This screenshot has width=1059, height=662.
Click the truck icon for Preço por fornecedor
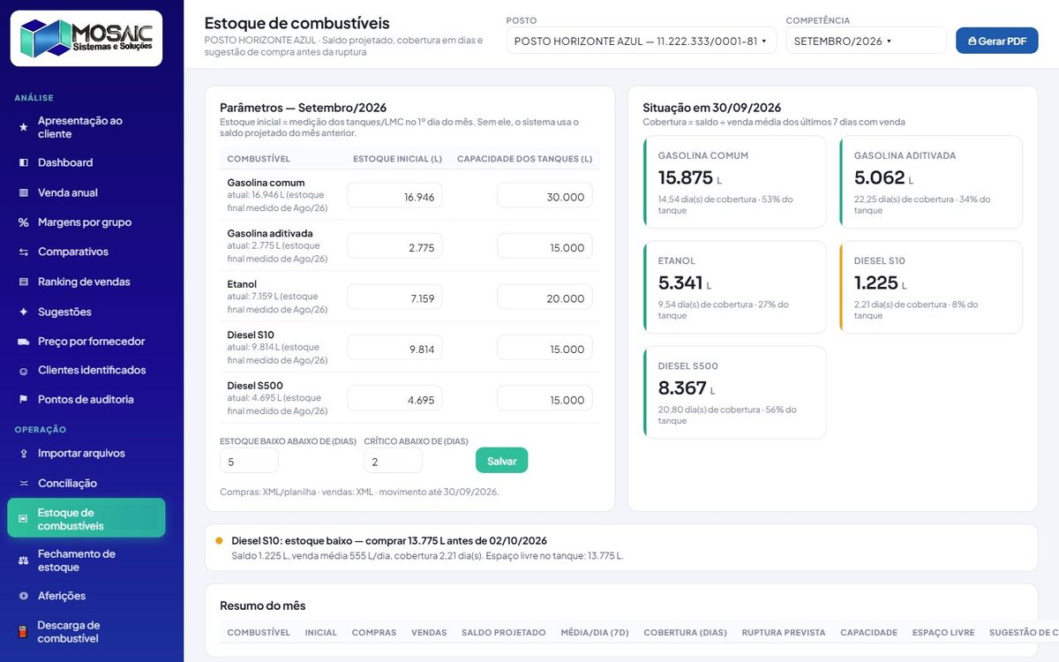coord(23,341)
